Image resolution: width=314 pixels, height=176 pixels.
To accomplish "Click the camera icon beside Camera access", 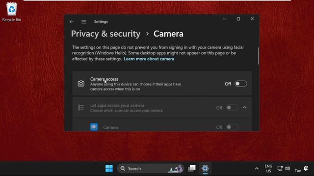I will (81, 84).
